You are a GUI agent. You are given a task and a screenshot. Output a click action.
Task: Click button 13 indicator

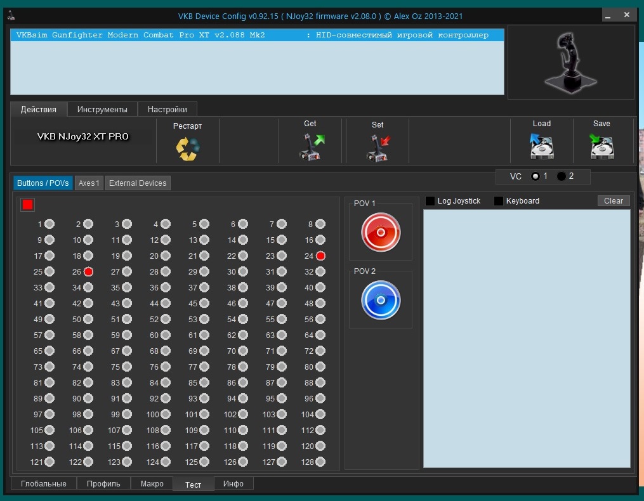click(204, 240)
